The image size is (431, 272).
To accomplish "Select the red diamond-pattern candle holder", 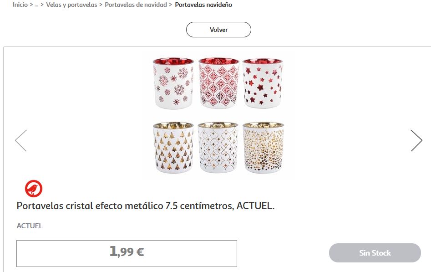I will (218, 83).
